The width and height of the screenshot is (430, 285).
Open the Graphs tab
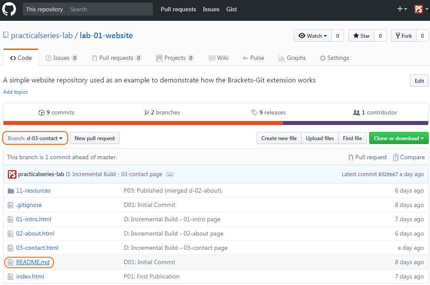pyautogui.click(x=292, y=58)
